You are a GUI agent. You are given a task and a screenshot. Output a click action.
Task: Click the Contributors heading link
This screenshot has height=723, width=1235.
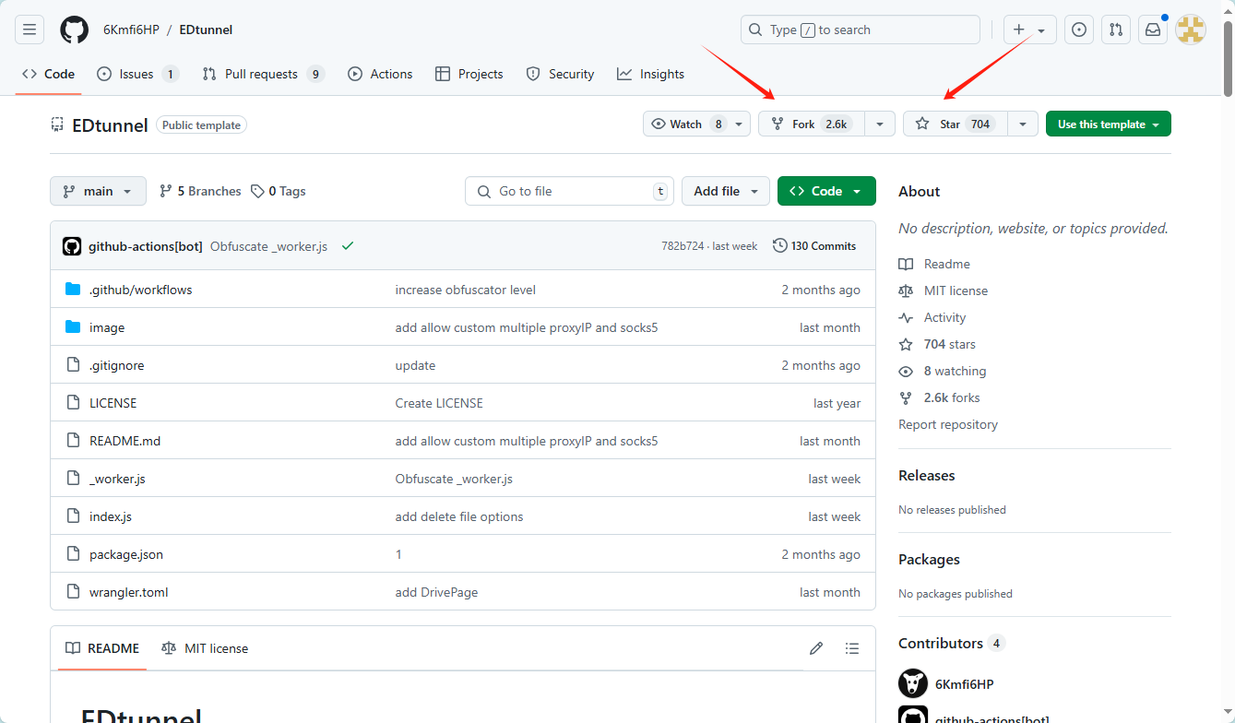coord(941,643)
